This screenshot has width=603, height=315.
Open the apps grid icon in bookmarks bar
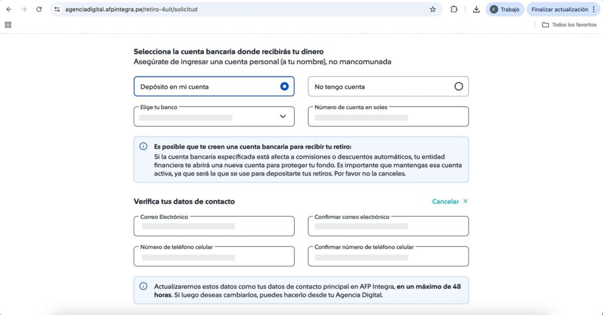click(8, 25)
